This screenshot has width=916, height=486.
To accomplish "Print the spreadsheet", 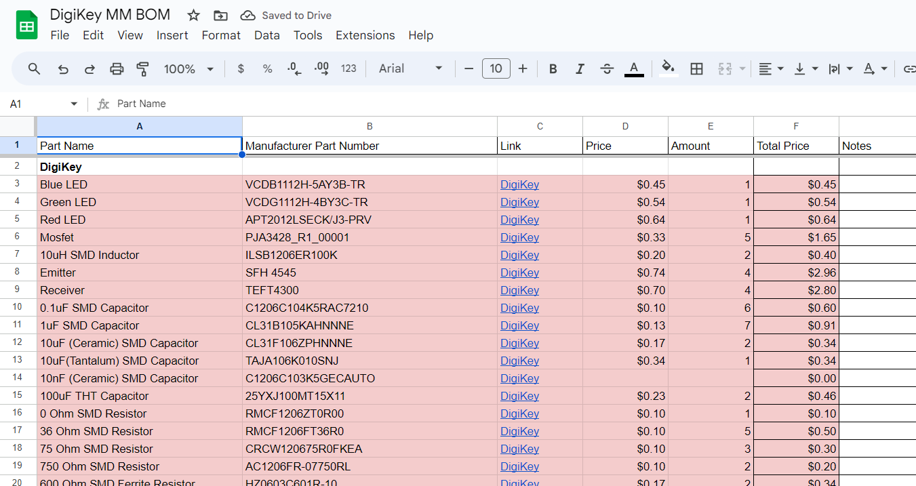I will pyautogui.click(x=117, y=68).
